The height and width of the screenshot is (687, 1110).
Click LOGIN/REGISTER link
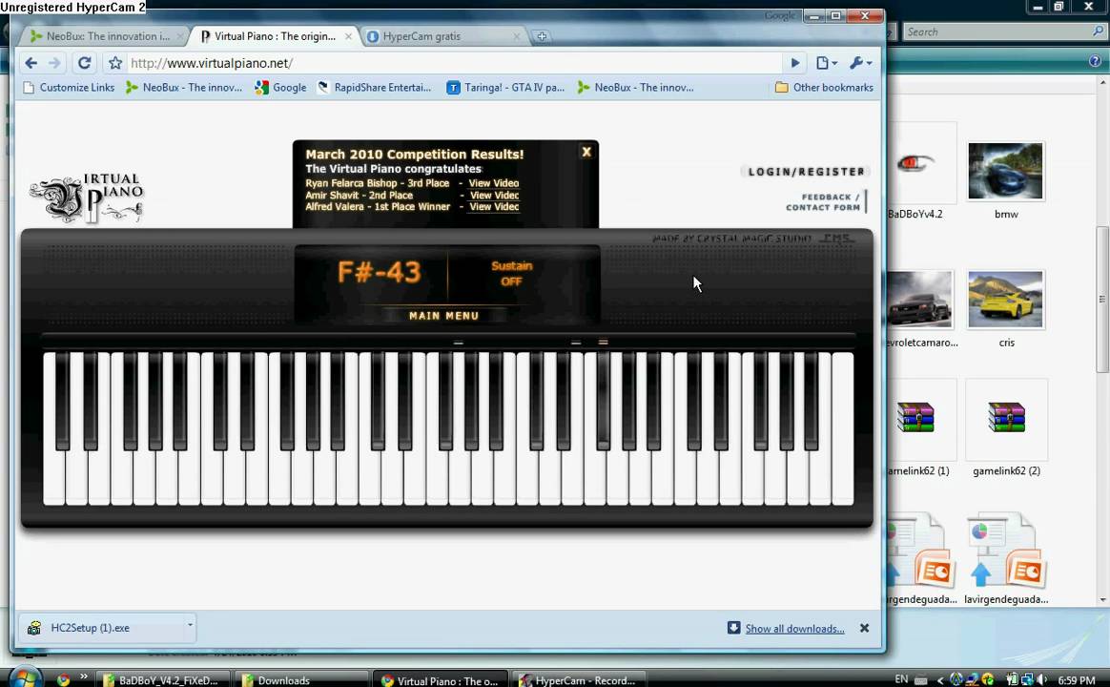[807, 172]
